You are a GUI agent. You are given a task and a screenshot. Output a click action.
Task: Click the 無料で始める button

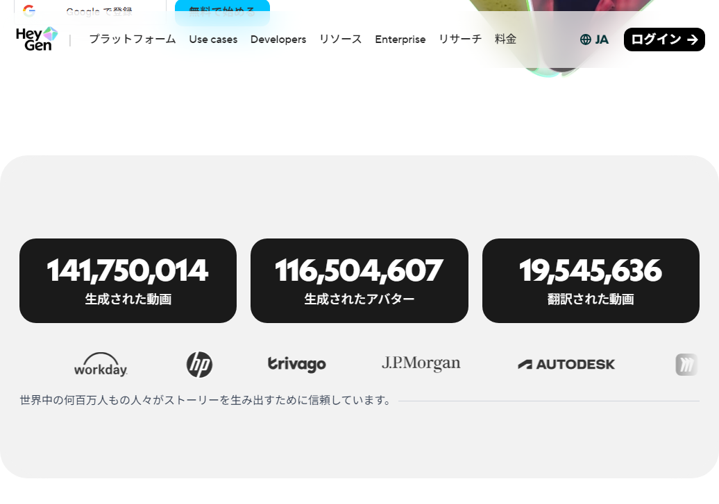click(x=222, y=12)
